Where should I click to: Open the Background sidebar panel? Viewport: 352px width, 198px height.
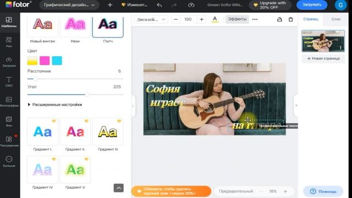9,122
